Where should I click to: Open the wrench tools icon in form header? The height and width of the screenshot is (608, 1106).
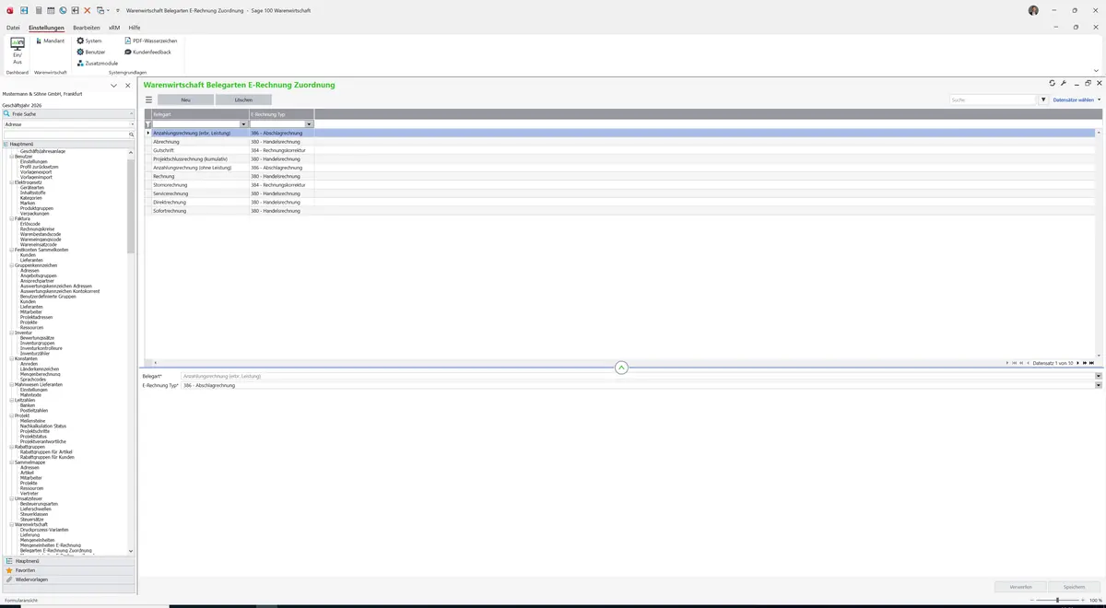(x=1064, y=84)
